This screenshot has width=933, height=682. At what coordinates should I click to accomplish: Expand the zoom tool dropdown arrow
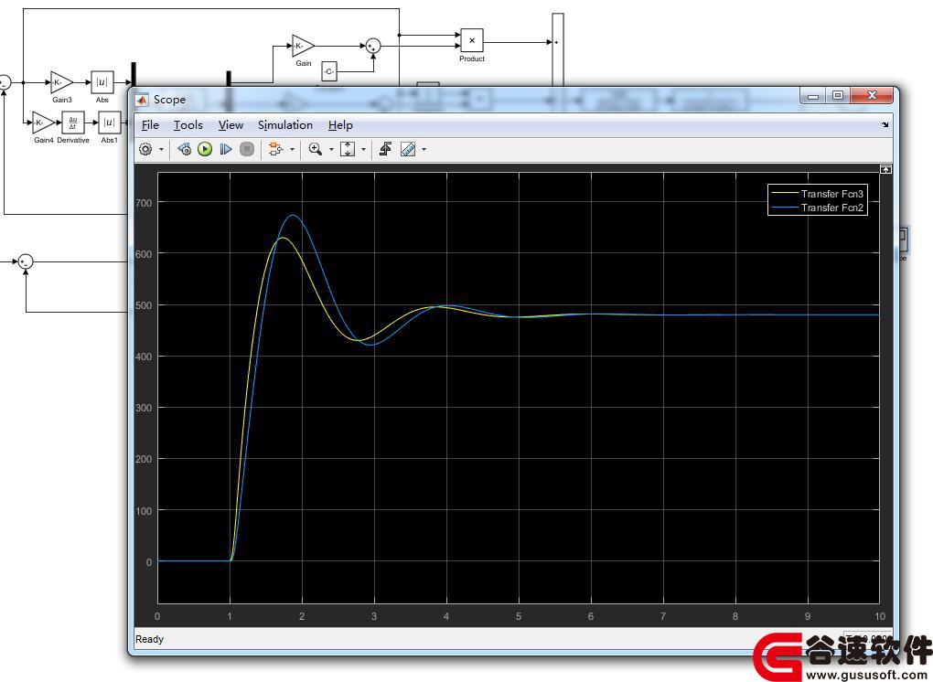(x=331, y=150)
